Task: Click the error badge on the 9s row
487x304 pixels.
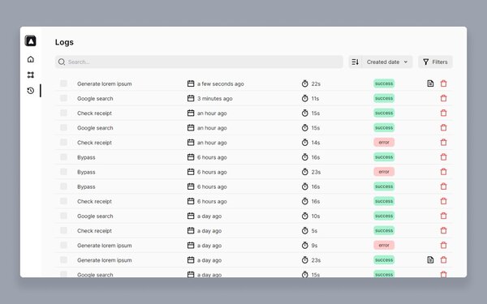Action: tap(384, 246)
